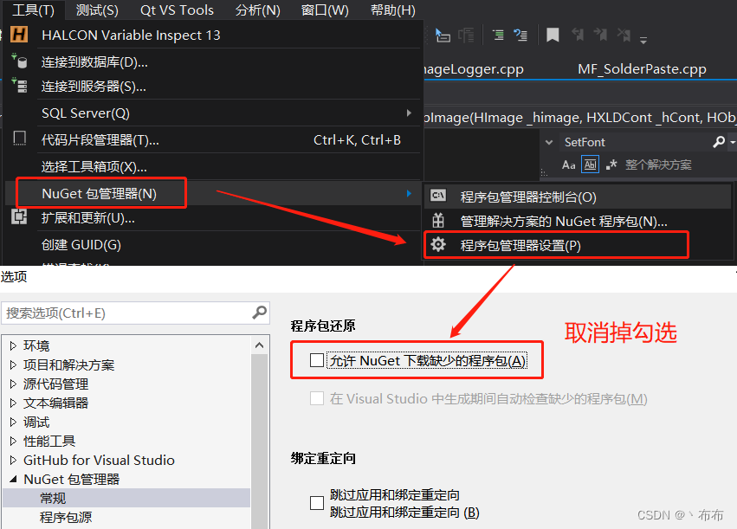Click the Package Manager Console icon
737x529 pixels.
pyautogui.click(x=438, y=196)
